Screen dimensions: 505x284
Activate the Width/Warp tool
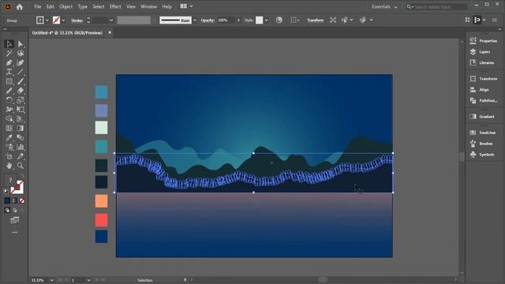[x=9, y=110]
